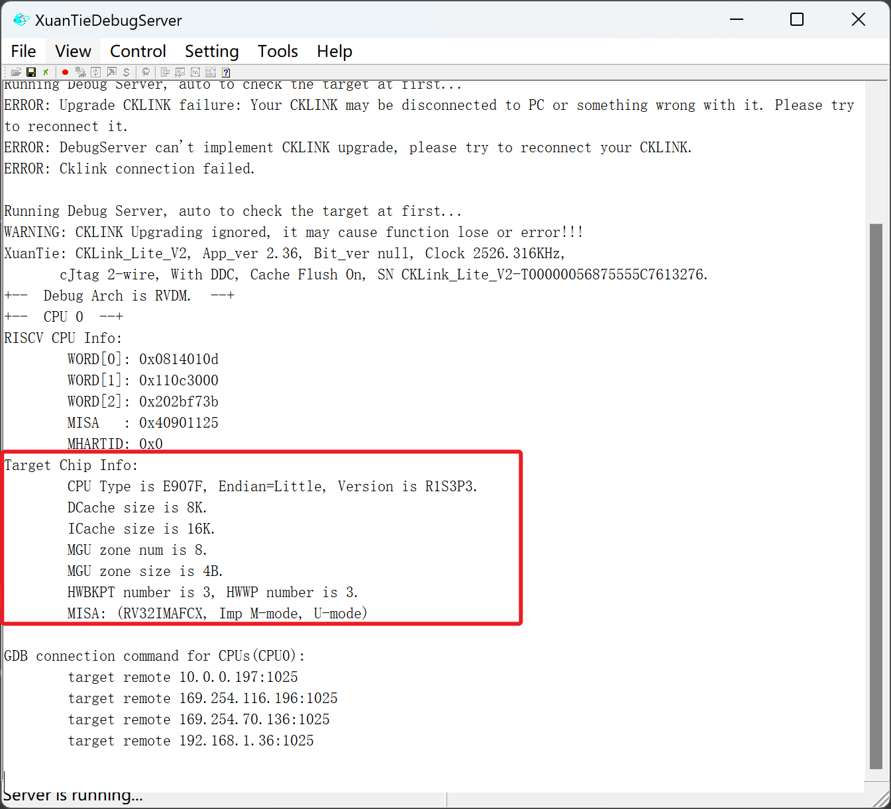The width and height of the screenshot is (891, 809).
Task: Open the View menu
Action: click(x=73, y=51)
